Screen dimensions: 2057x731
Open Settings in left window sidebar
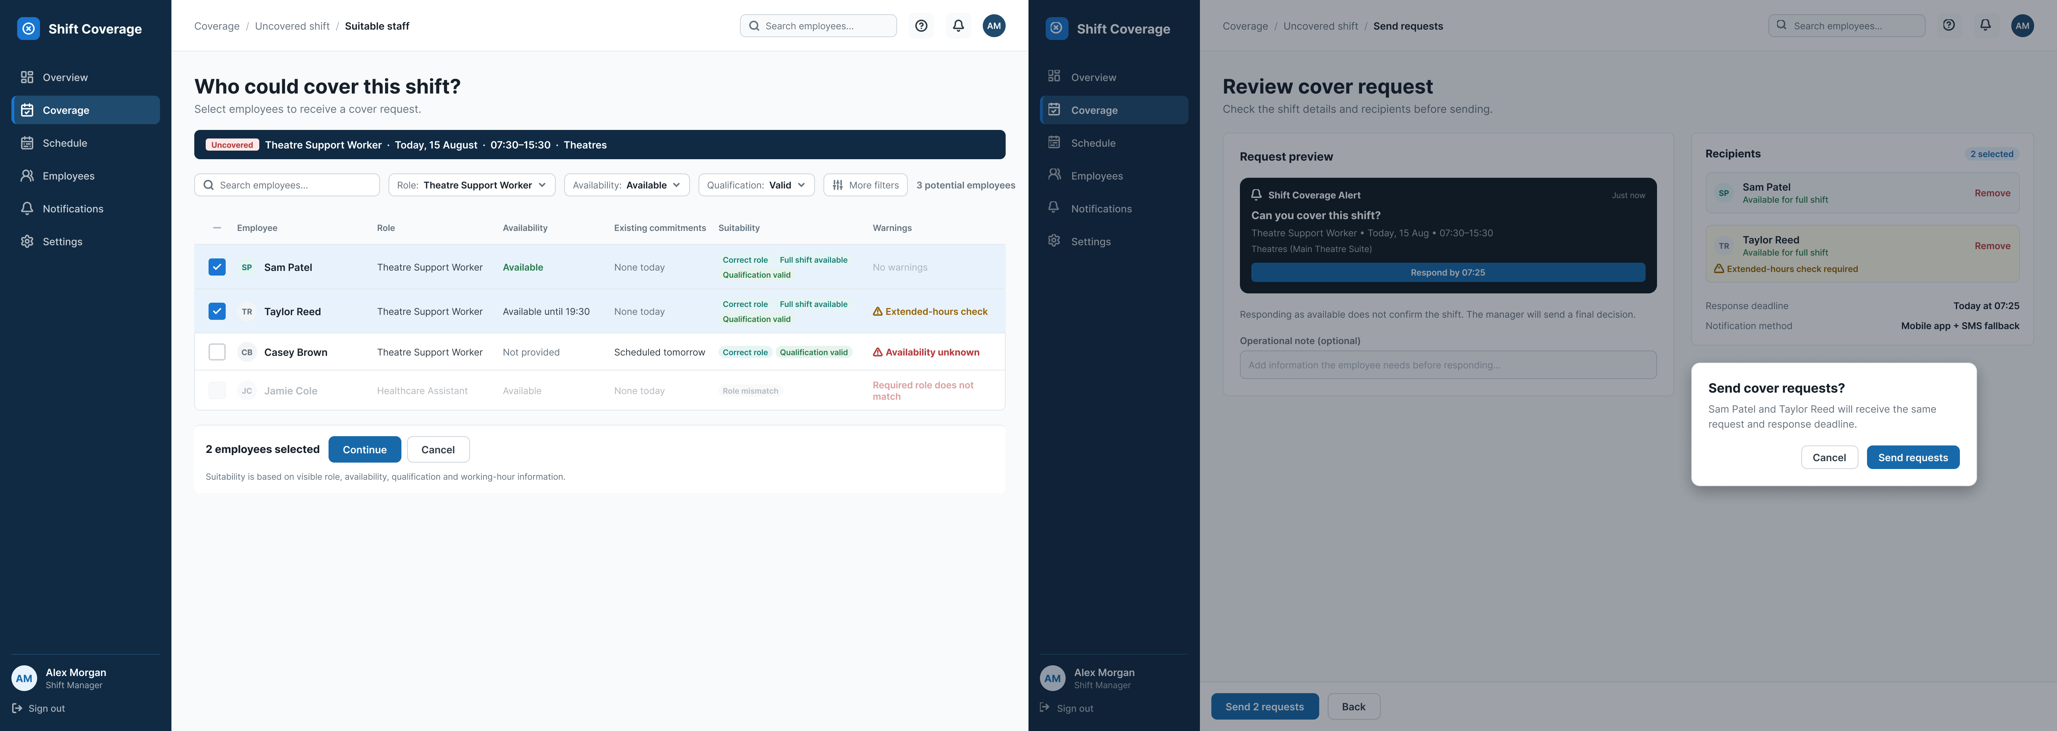tap(85, 241)
